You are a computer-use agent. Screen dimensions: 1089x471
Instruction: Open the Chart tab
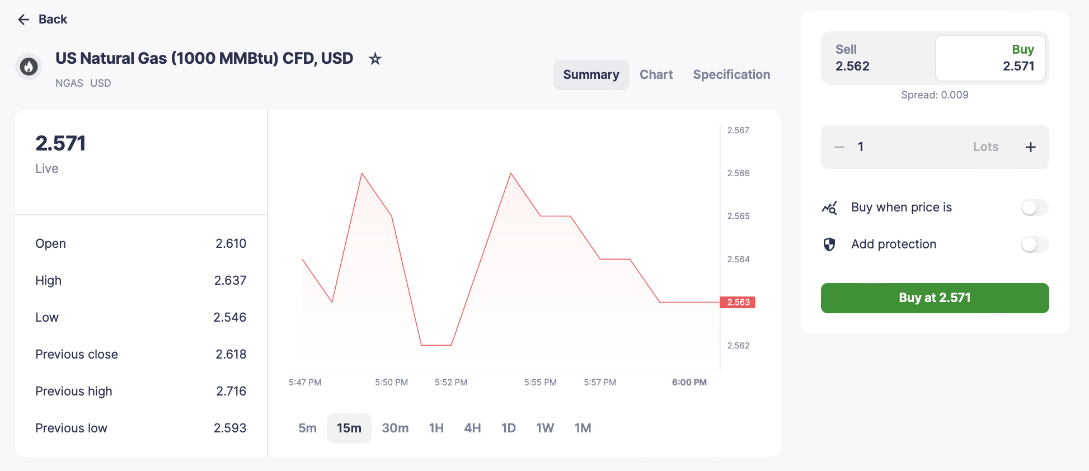[x=656, y=75]
